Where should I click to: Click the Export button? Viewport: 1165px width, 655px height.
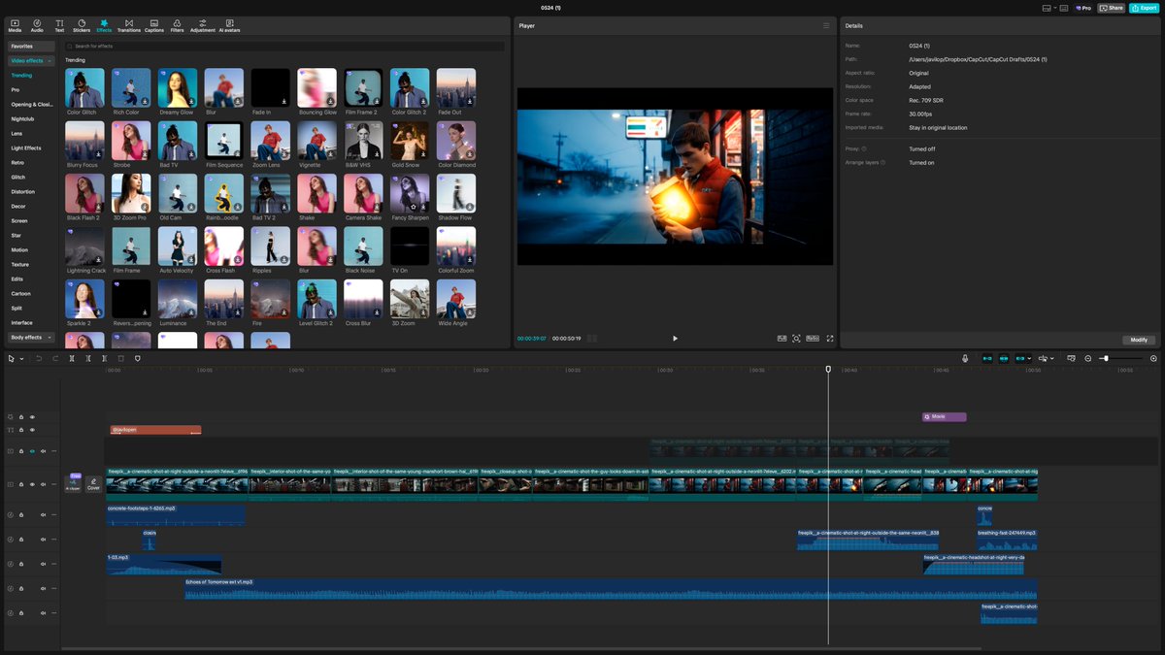coord(1143,8)
